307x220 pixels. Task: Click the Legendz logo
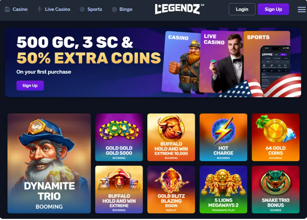click(x=179, y=9)
